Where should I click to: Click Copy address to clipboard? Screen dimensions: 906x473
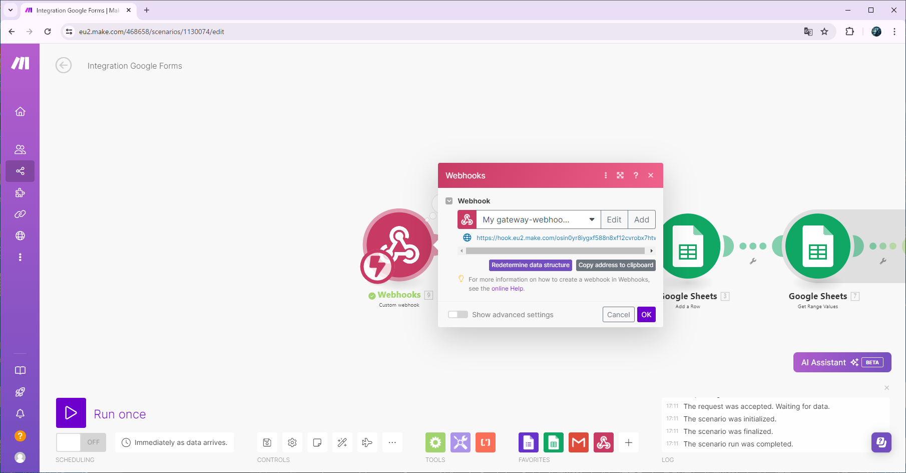(616, 265)
